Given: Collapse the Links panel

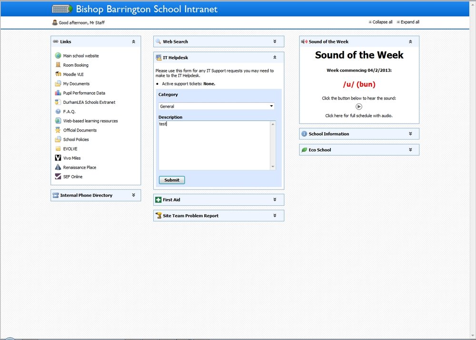Looking at the screenshot, I should coord(134,41).
